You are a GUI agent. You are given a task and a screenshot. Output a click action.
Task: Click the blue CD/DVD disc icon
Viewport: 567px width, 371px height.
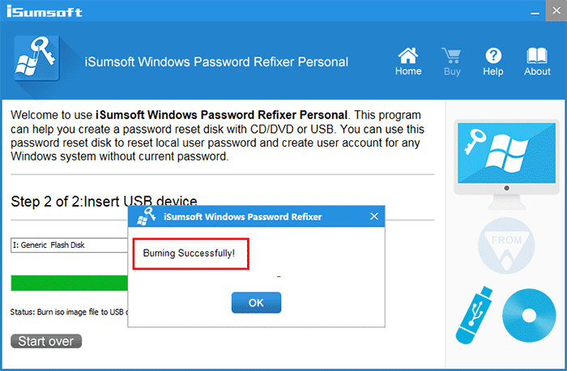point(529,315)
